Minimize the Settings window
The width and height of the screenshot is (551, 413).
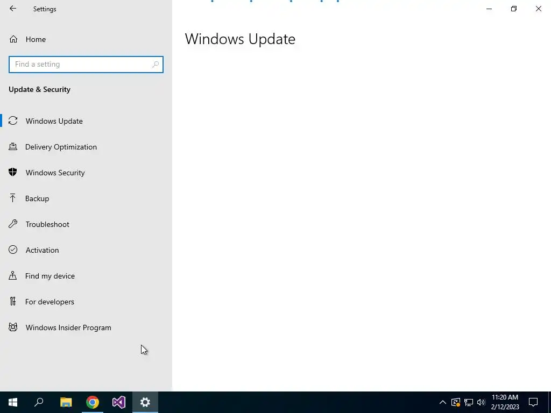(489, 9)
